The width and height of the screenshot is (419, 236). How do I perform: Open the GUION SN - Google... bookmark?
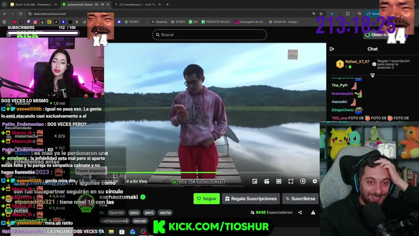click(x=283, y=22)
